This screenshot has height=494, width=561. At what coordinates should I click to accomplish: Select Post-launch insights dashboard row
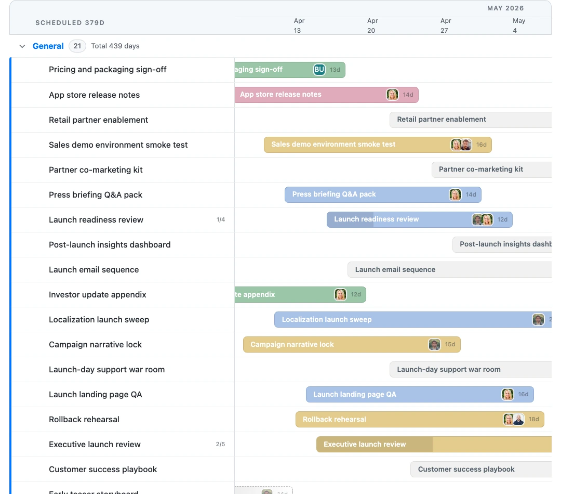(x=123, y=245)
